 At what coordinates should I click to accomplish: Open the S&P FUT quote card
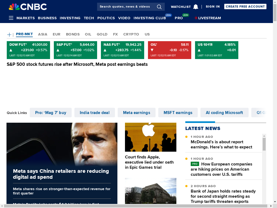[75, 50]
